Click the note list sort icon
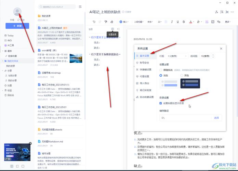The width and height of the screenshot is (238, 171). 80,7
